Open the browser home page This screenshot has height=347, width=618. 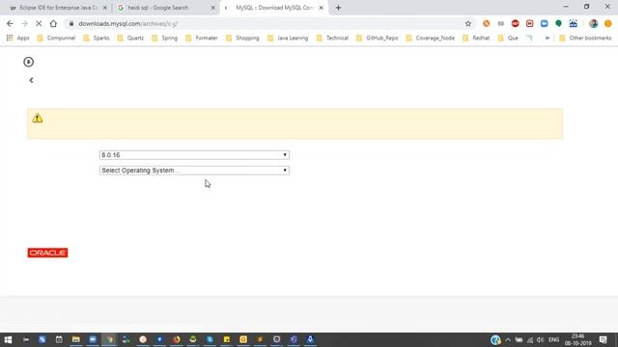point(53,23)
